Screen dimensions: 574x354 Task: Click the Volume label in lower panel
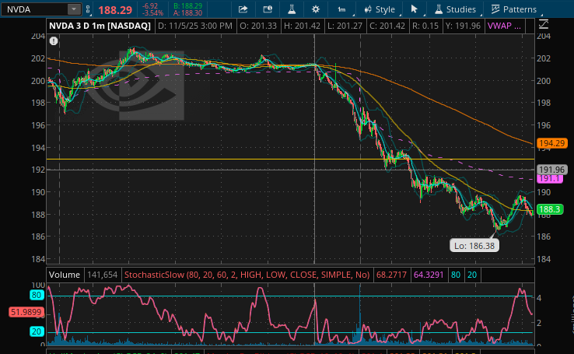[66, 275]
